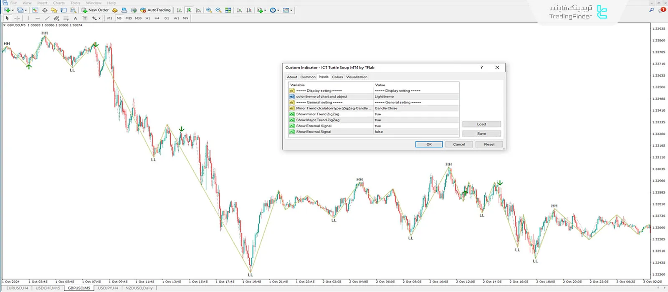Click the zoom in magnifier icon

pos(209,10)
